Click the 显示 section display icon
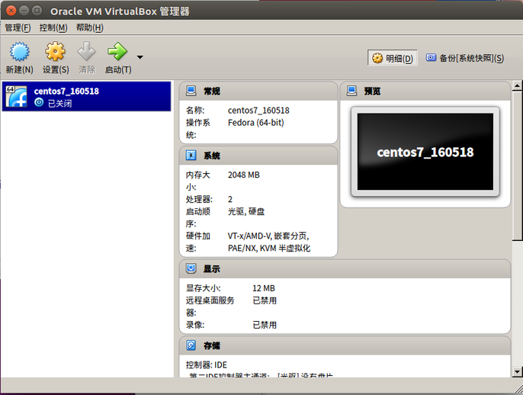The height and width of the screenshot is (395, 523). click(x=191, y=268)
